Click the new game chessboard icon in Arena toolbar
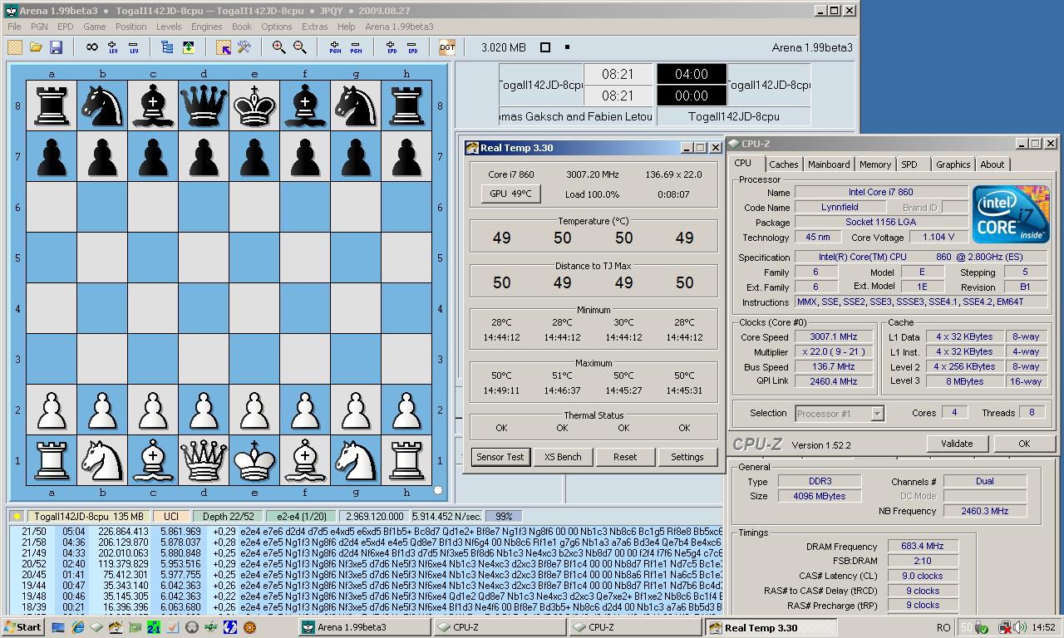Screen dimensions: 1064x638 (x=15, y=47)
